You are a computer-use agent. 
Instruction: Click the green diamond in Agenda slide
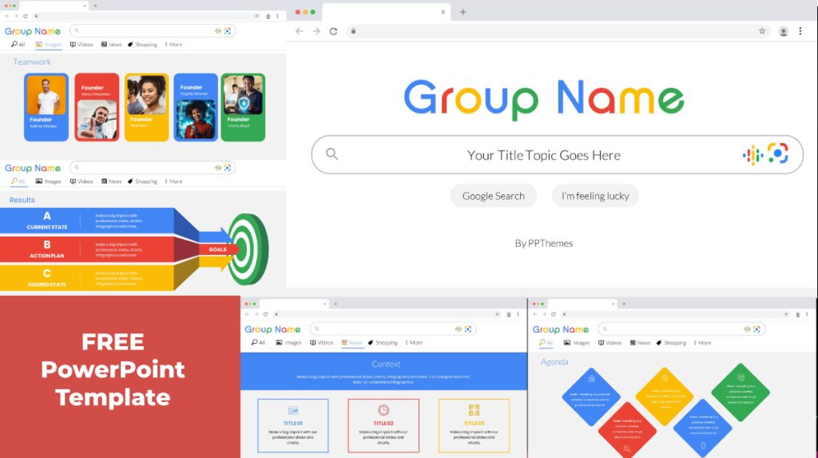[x=741, y=392]
